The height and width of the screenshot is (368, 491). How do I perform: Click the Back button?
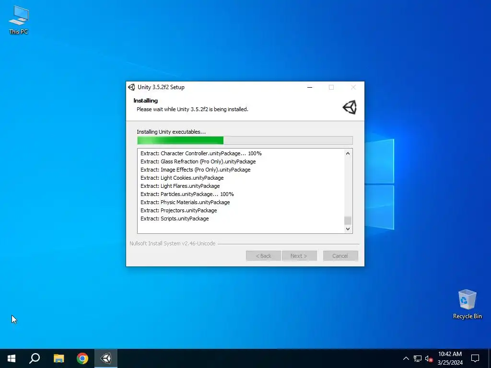pyautogui.click(x=263, y=256)
